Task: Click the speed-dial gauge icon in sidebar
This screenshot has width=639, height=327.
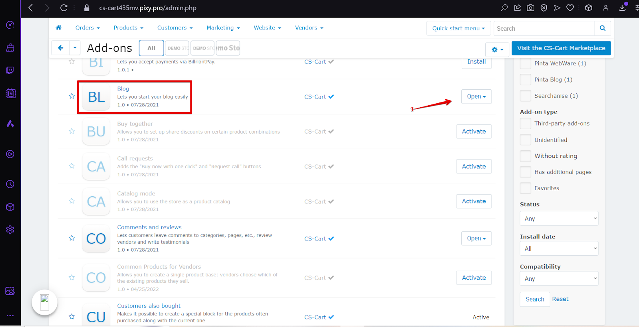Action: [x=10, y=25]
